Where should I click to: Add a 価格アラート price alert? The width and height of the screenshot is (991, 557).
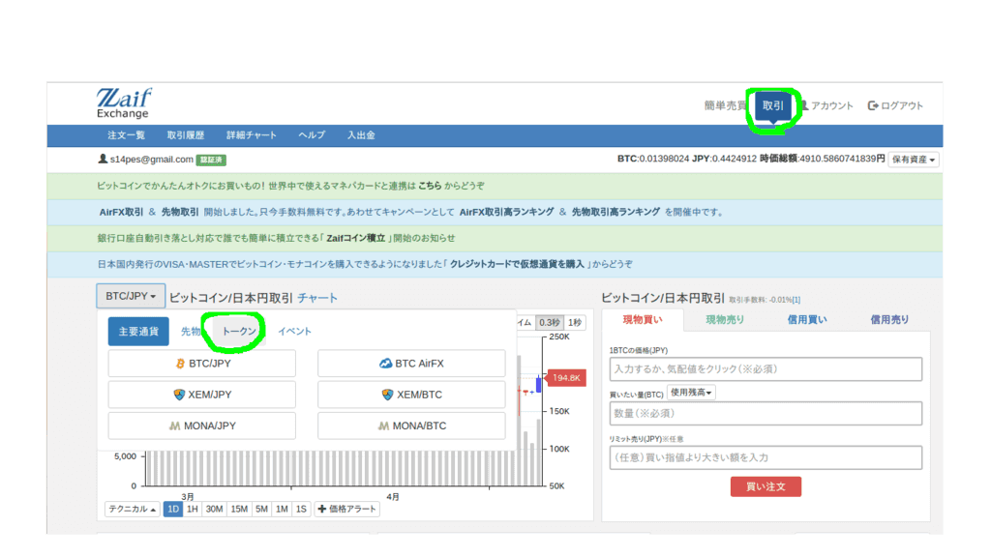[x=346, y=509]
